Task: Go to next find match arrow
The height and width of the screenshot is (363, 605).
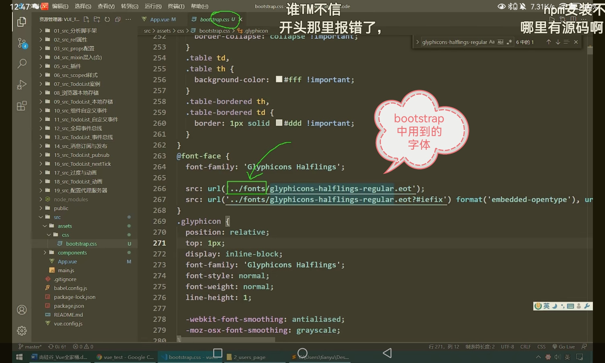Action: pos(558,42)
